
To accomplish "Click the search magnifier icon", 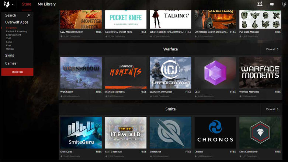I will [x=29, y=15].
